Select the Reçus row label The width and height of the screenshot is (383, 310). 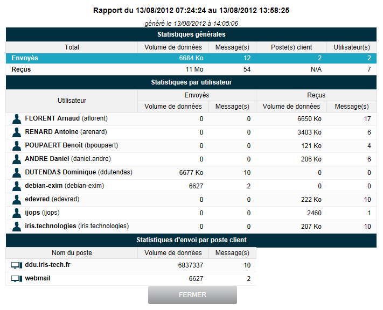[x=21, y=69]
